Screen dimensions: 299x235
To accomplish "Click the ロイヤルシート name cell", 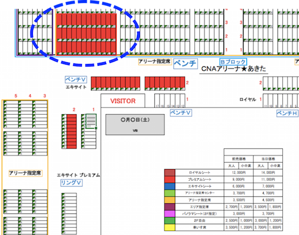I will pyautogui.click(x=200, y=173).
